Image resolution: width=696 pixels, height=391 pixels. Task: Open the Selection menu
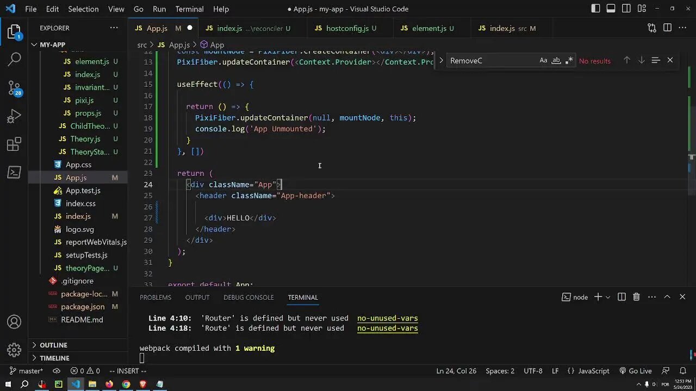point(83,9)
